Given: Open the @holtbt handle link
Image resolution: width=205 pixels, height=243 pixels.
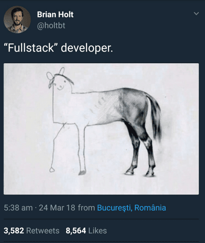Looking at the screenshot, I should pyautogui.click(x=51, y=25).
